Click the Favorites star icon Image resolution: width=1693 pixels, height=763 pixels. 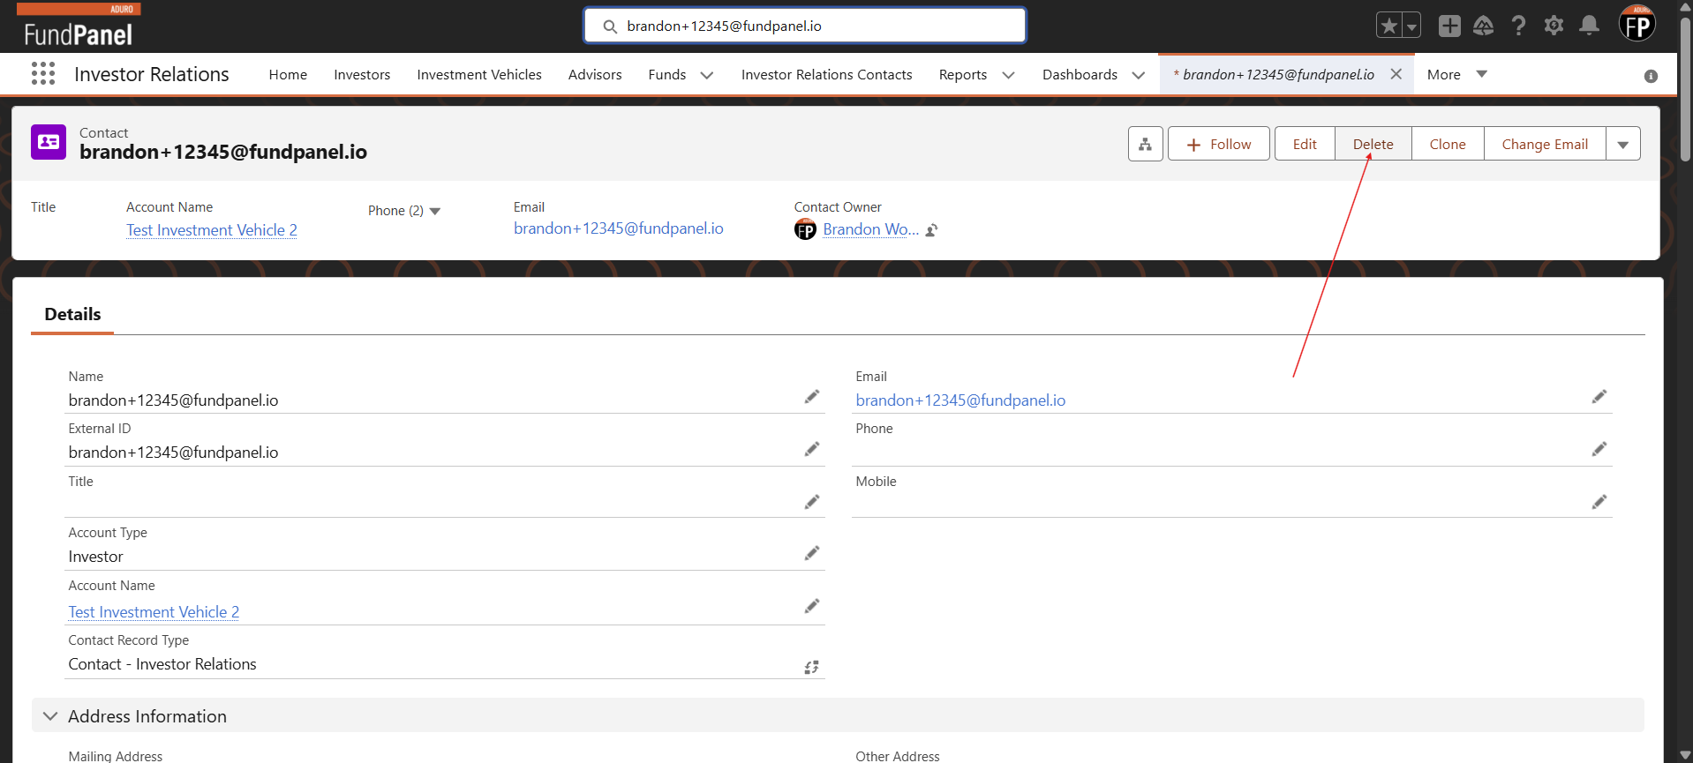pyautogui.click(x=1389, y=26)
